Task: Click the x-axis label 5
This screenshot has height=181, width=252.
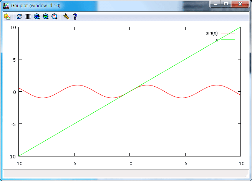Action: [186, 164]
